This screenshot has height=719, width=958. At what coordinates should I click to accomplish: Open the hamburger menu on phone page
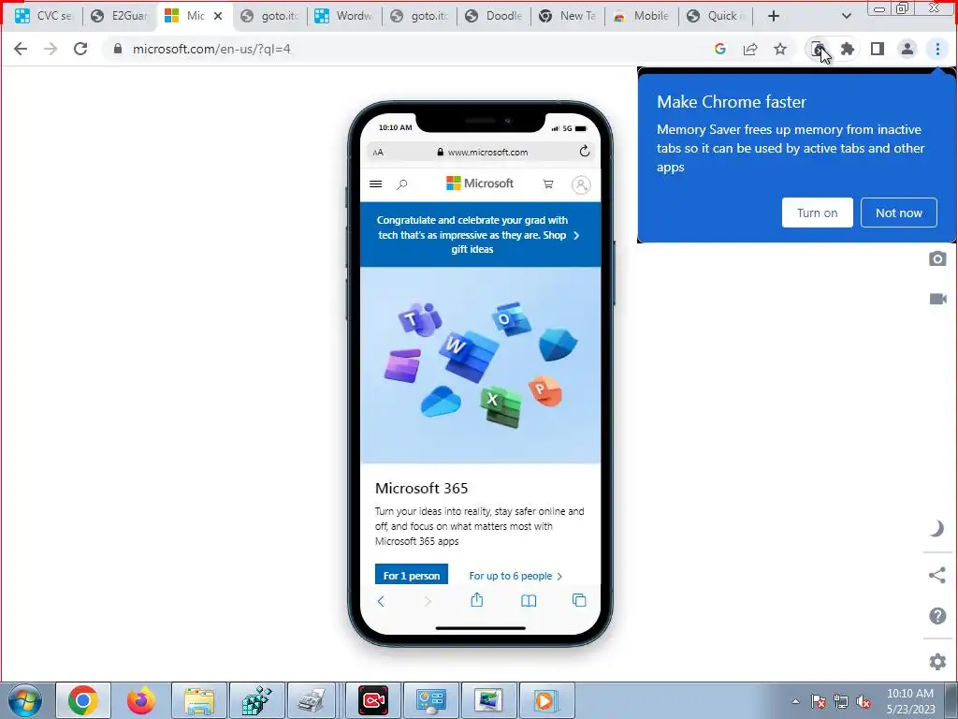(x=376, y=184)
